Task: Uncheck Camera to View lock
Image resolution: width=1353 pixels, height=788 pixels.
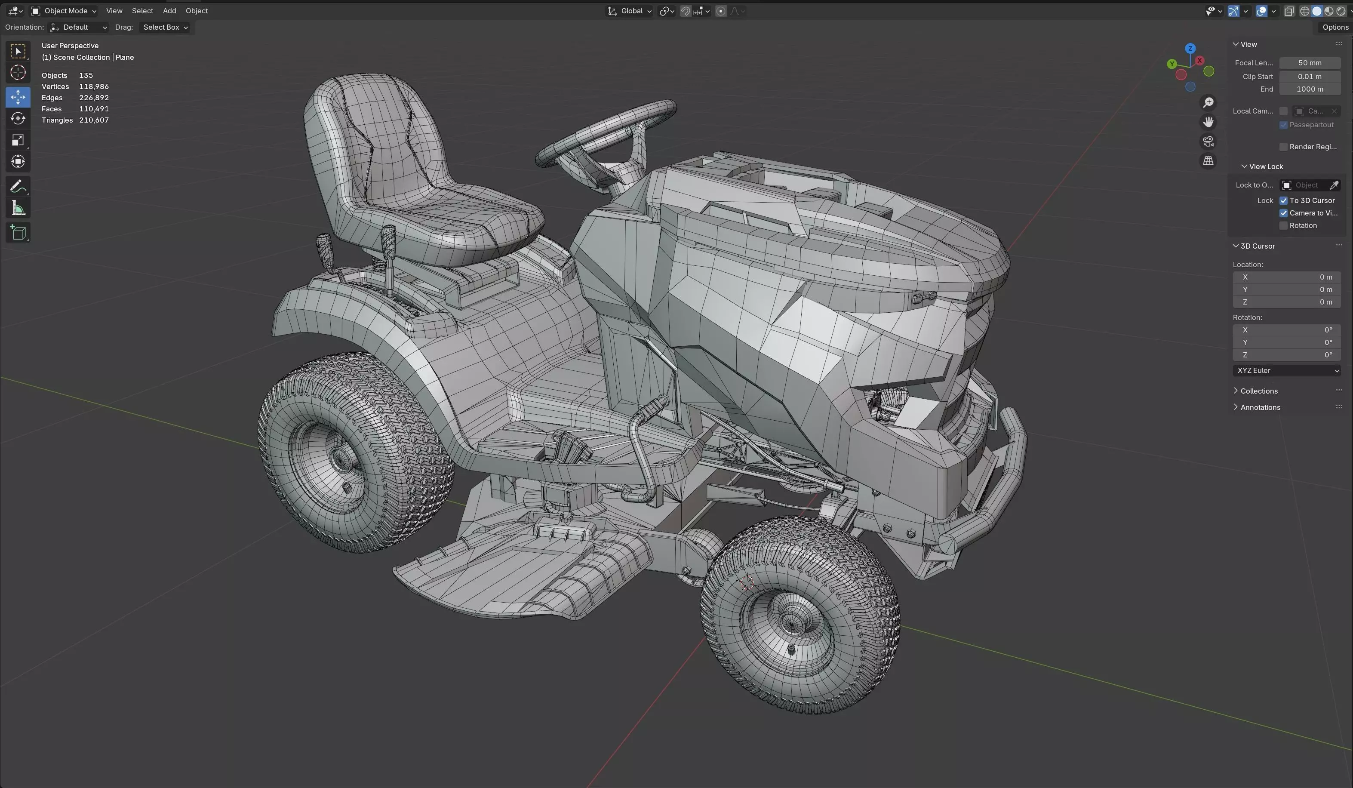Action: [1283, 213]
